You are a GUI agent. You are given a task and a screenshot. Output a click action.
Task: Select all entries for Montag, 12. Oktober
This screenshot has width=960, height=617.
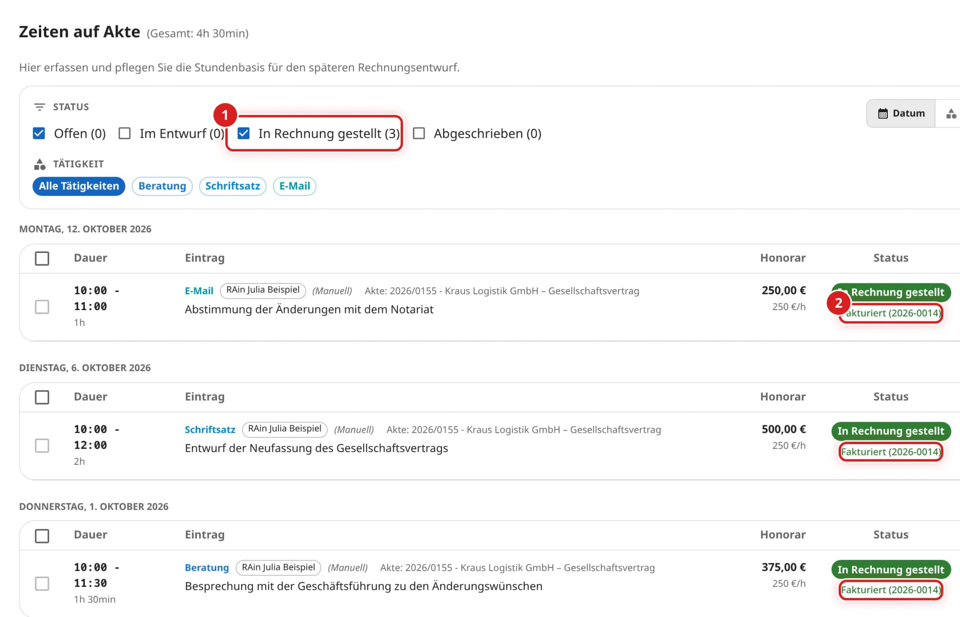pyautogui.click(x=42, y=258)
